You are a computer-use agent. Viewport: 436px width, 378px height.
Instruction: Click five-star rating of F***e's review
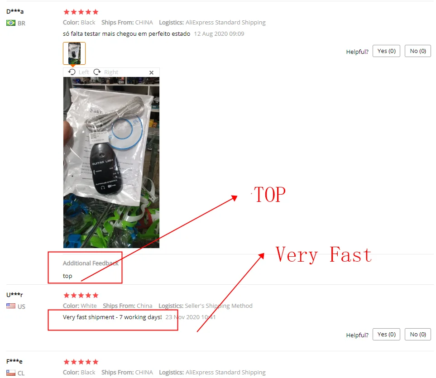[81, 362]
